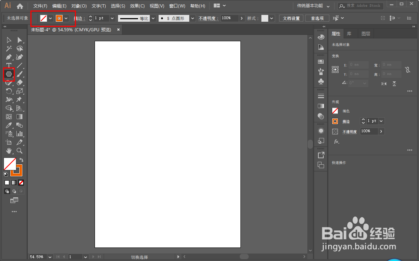Open the 描边 stroke link in properties panel
This screenshot has width=419, height=261.
tap(346, 121)
